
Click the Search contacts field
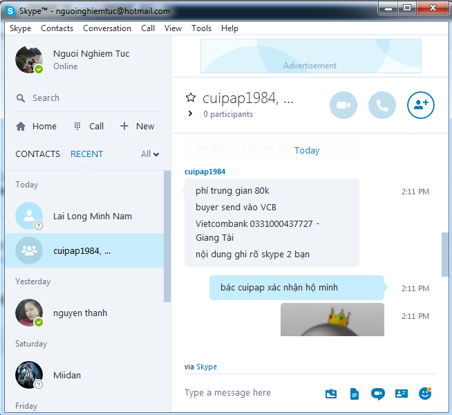tap(88, 98)
